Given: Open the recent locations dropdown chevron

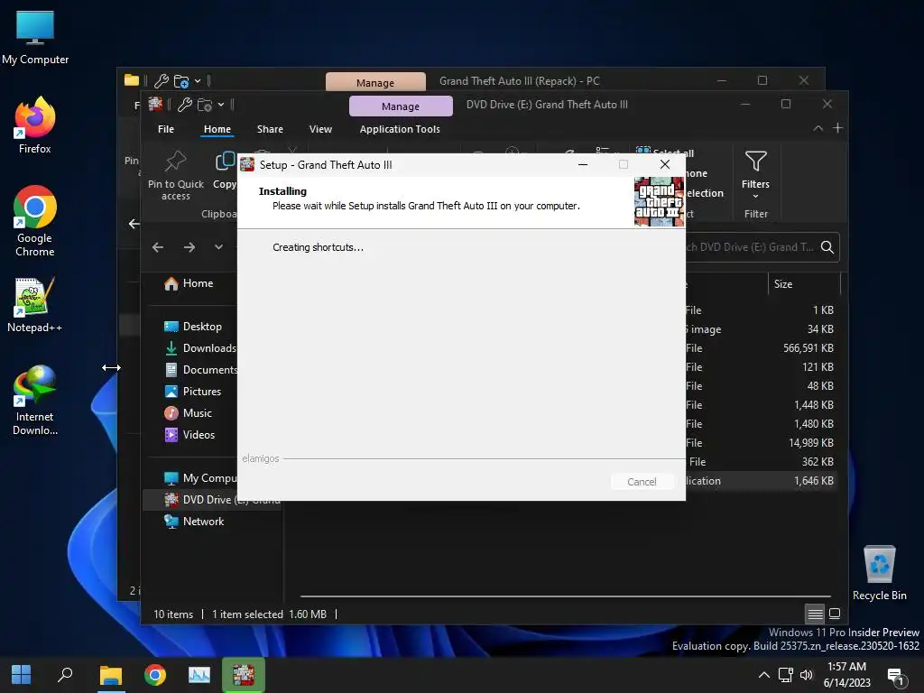Looking at the screenshot, I should 218,247.
